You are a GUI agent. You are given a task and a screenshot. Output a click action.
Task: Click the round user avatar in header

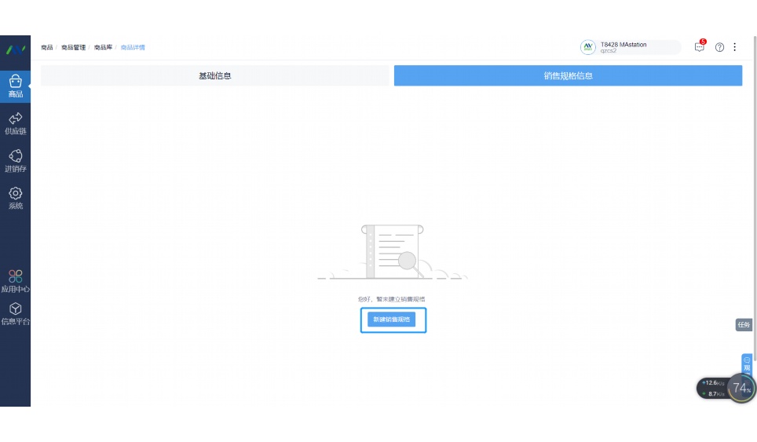pyautogui.click(x=588, y=47)
